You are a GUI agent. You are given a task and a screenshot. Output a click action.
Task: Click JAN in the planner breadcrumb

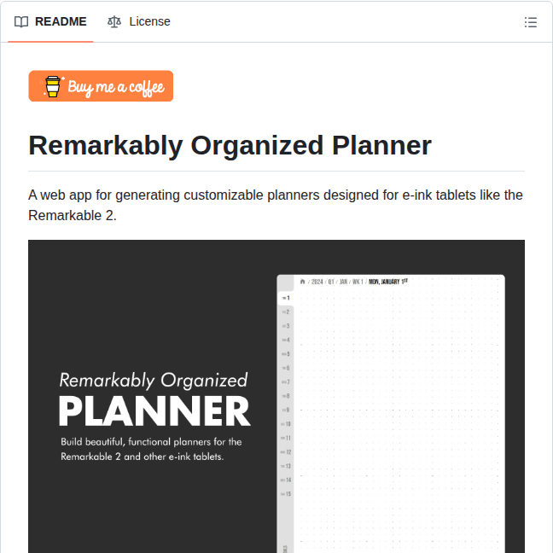point(344,281)
